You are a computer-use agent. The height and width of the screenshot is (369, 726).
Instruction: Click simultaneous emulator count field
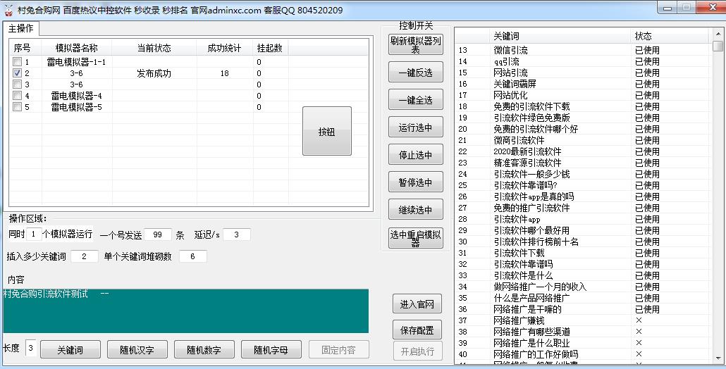(x=34, y=234)
